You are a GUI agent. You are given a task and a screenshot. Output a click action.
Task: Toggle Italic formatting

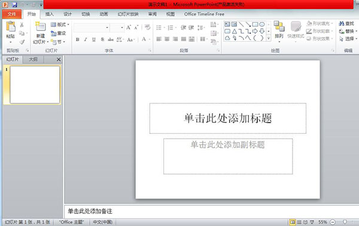coord(86,39)
